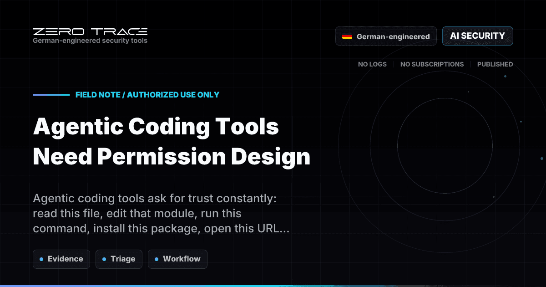Expand the Workflow tag
Screen dimensions: 546x287
click(177, 259)
